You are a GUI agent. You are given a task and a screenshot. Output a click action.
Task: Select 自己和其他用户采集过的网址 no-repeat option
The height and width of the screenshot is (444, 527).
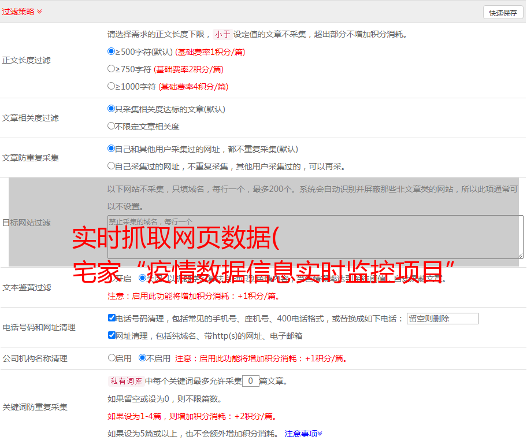point(111,149)
